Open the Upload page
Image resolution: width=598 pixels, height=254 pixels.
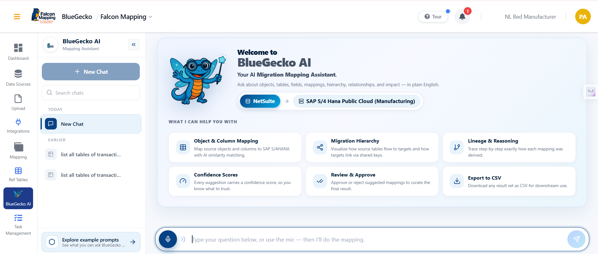(x=18, y=102)
